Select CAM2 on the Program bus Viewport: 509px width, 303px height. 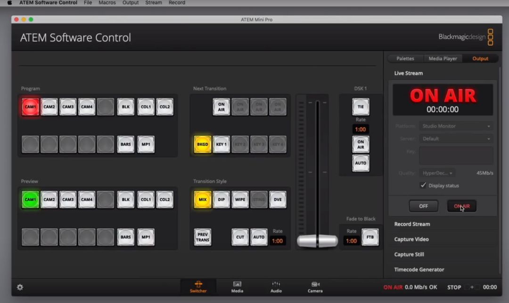(49, 106)
